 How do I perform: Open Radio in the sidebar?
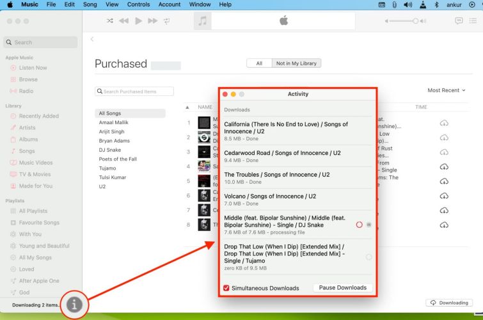coord(26,91)
